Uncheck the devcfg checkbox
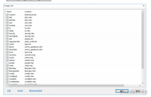 pyautogui.click(x=7, y=33)
